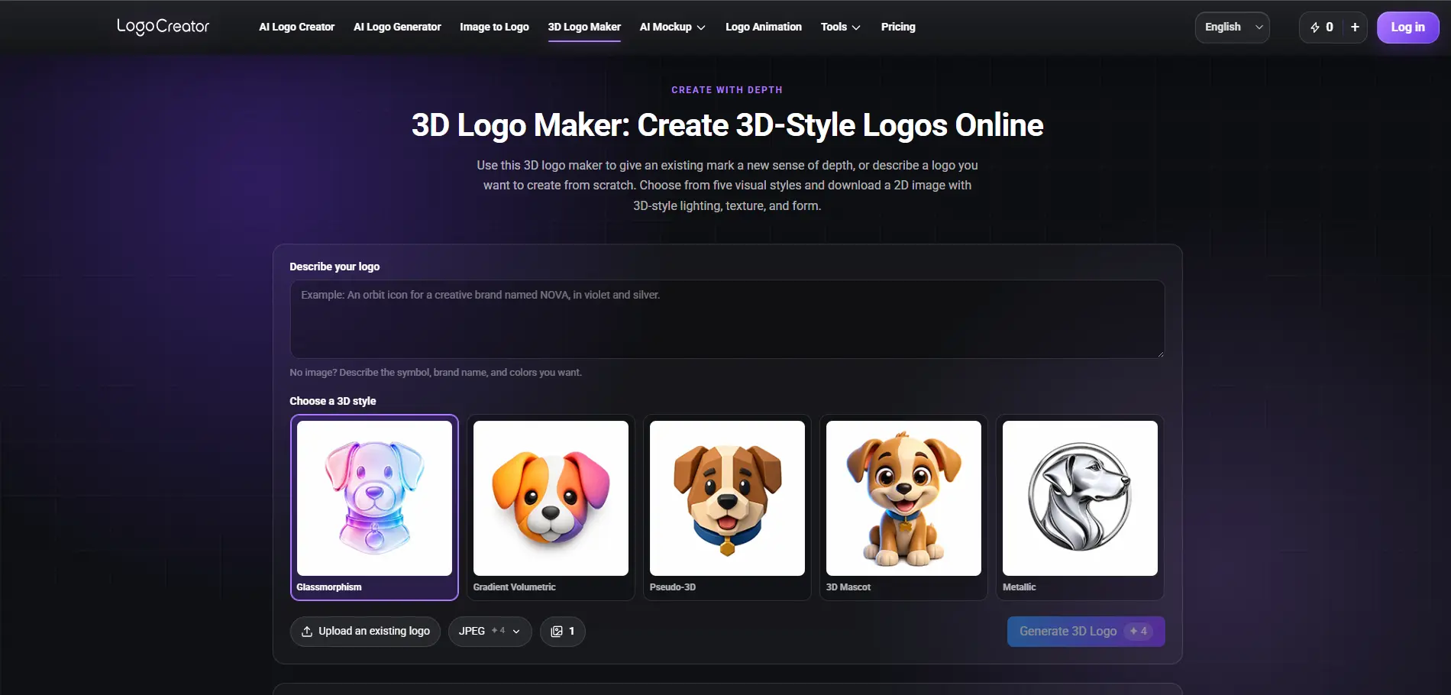
Task: Focus the Describe your logo text box
Action: pos(727,319)
